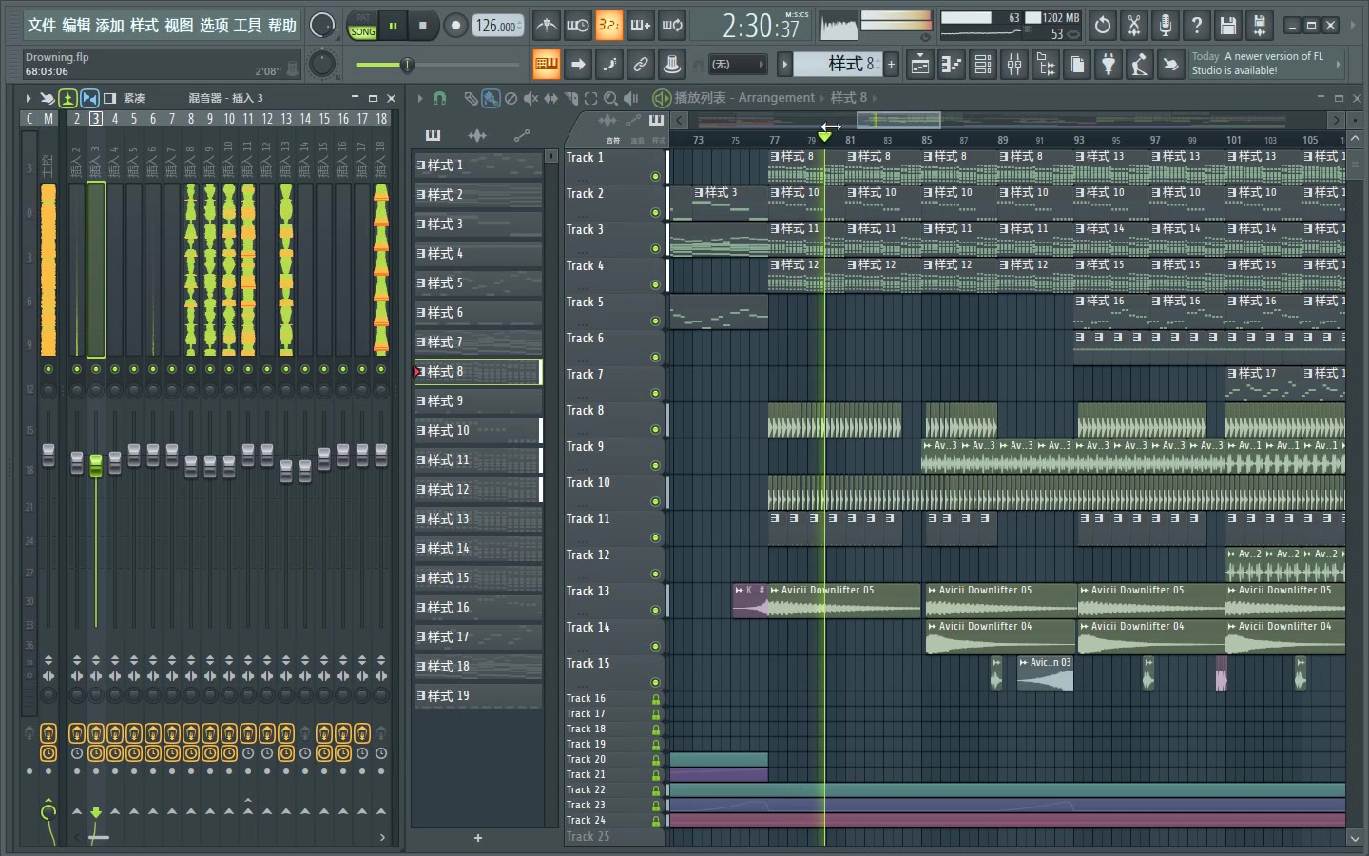Click the export/render floppy-wave icon

1260,26
